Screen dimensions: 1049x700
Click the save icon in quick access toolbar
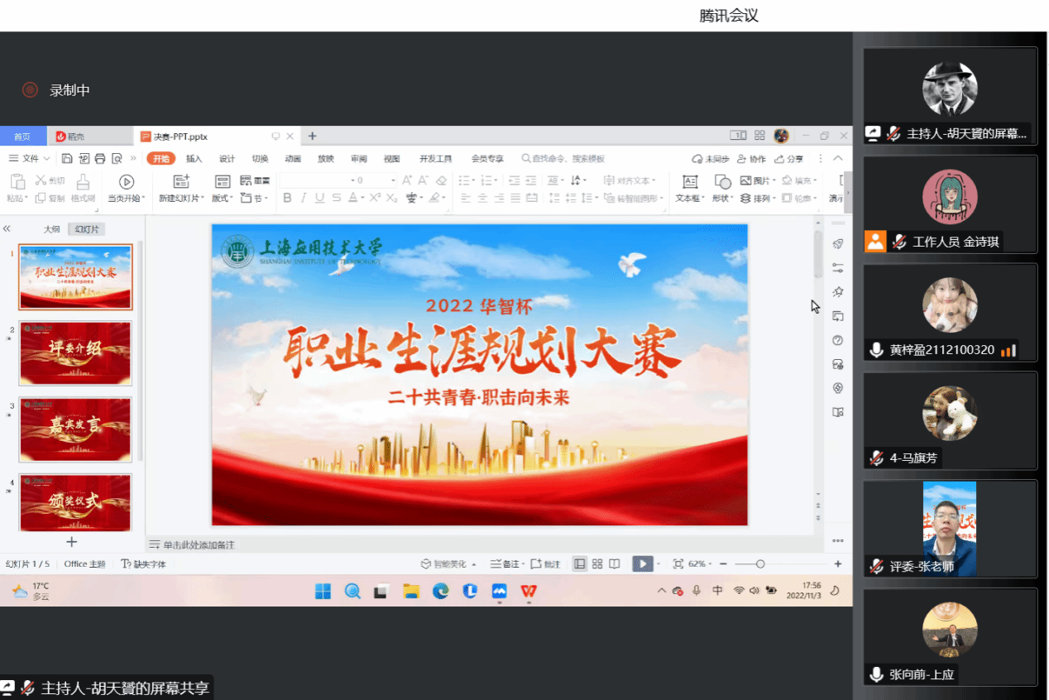(x=67, y=159)
